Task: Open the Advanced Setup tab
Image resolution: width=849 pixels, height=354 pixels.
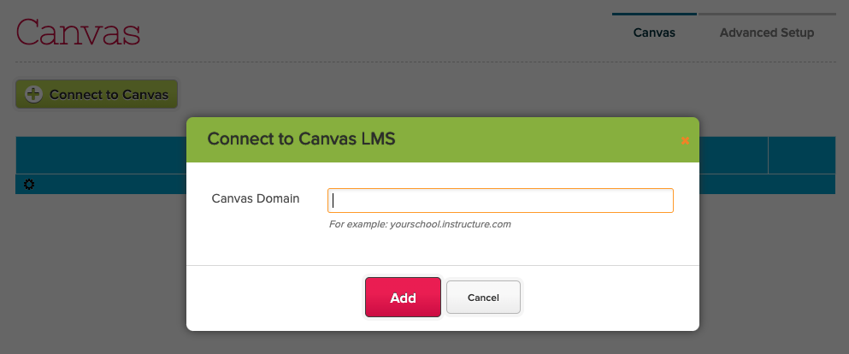Action: click(766, 33)
